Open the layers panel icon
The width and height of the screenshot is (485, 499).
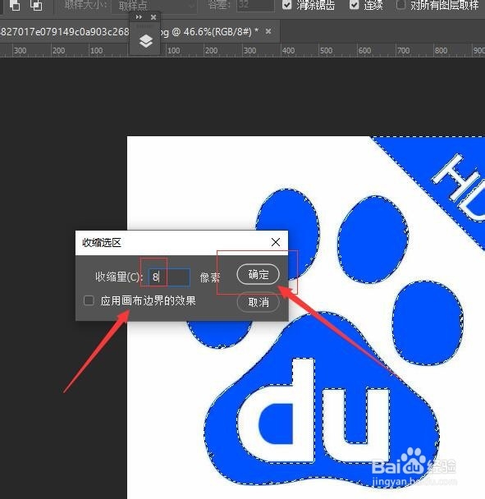click(146, 41)
